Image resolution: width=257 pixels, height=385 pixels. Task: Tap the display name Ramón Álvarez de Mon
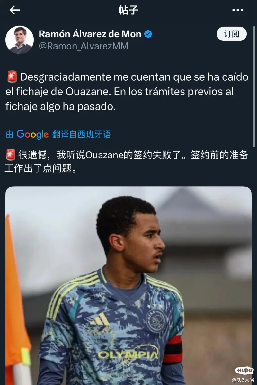[90, 34]
